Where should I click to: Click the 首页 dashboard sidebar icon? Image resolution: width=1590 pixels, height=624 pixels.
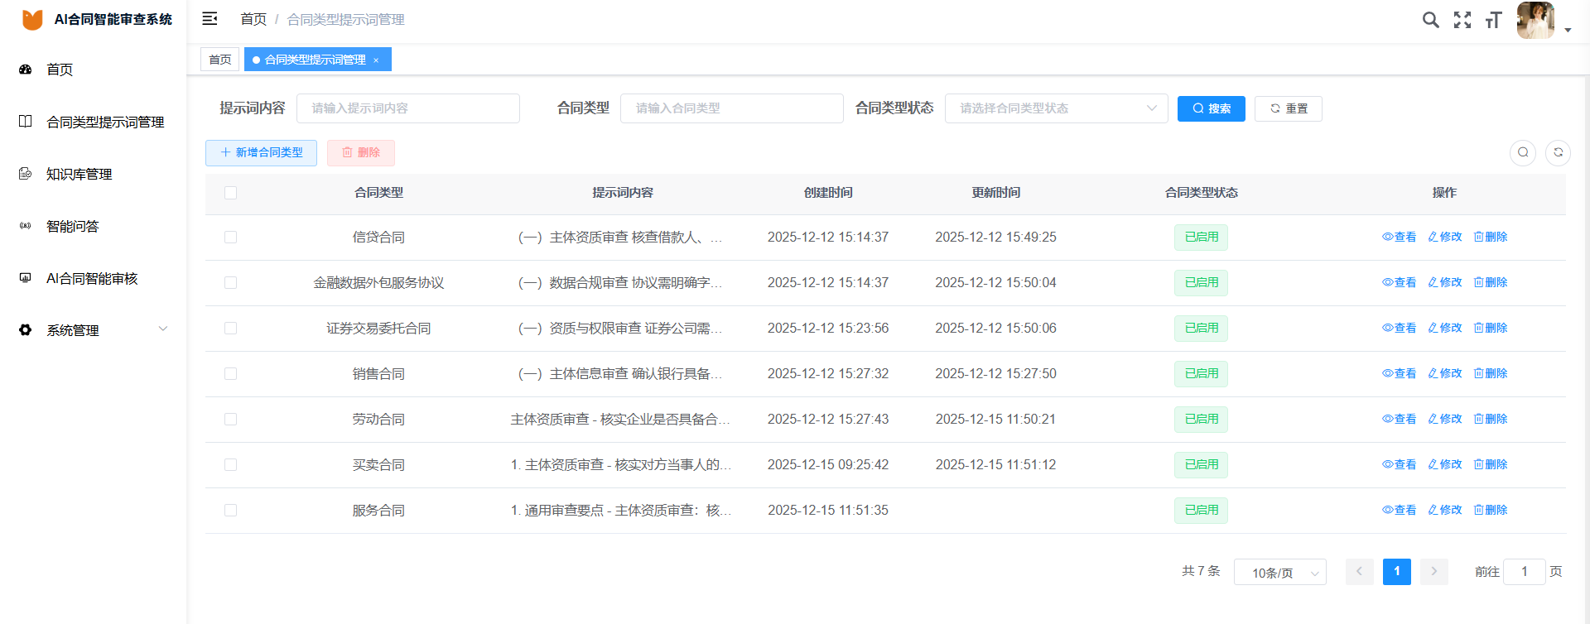pyautogui.click(x=26, y=70)
